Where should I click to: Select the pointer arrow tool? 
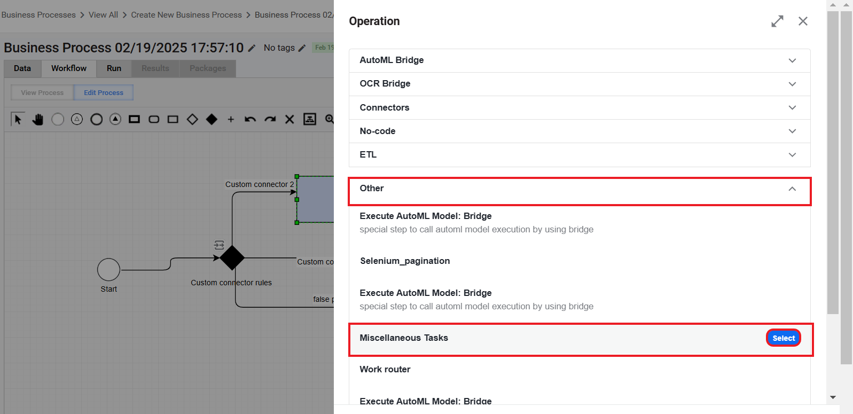pyautogui.click(x=18, y=119)
